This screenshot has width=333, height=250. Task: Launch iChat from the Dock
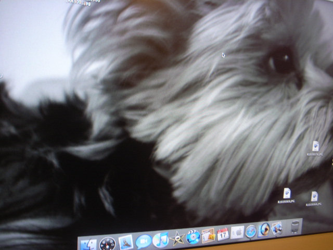tap(144, 241)
